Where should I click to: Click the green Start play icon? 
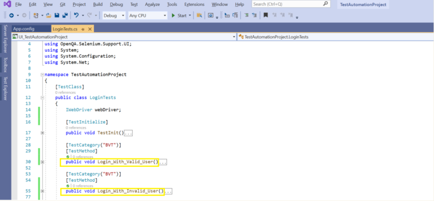pos(173,15)
